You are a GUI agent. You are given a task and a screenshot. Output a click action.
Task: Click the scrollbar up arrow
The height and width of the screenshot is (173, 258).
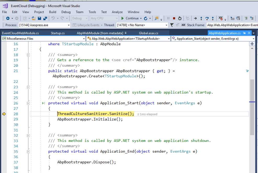click(x=252, y=48)
